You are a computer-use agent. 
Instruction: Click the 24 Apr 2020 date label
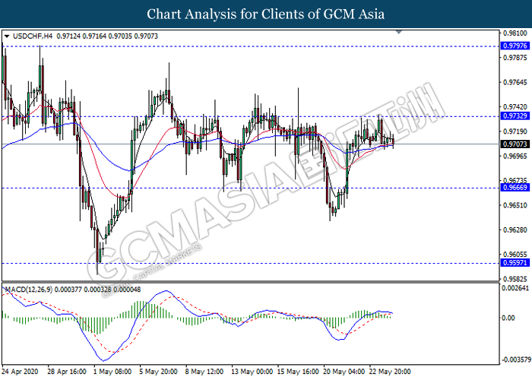[20, 372]
